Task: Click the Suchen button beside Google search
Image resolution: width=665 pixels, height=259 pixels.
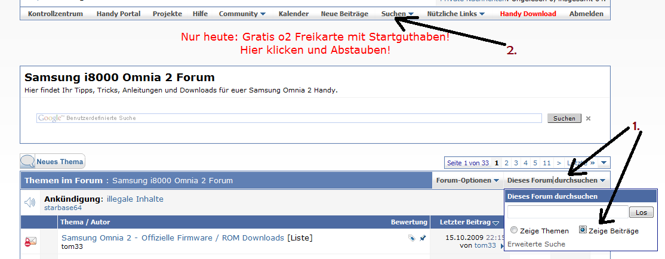Action: (564, 118)
